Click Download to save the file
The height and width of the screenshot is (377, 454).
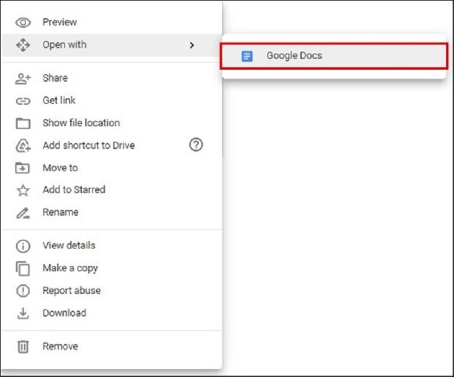64,312
